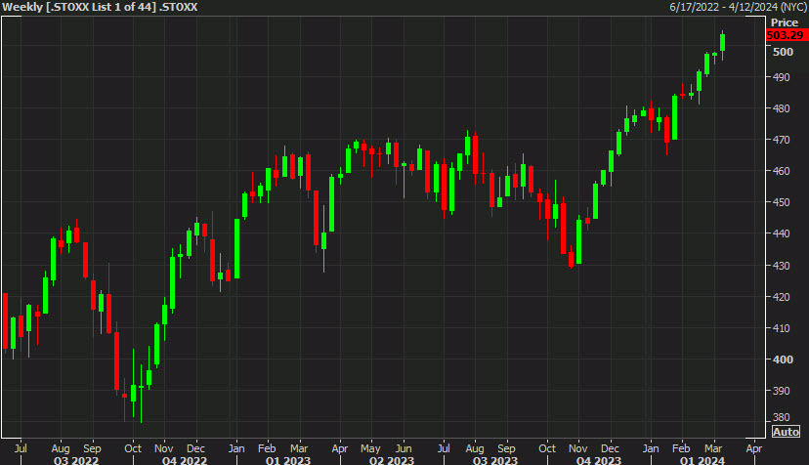809x465 pixels.
Task: Click the 480 price axis label
Action: (781, 108)
